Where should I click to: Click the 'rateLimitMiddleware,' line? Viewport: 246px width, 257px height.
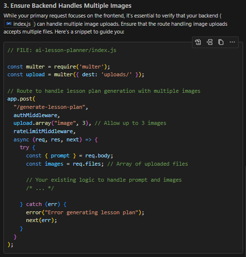pos(44,132)
